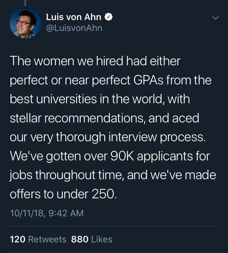Open the @LuisvonAhn handle link

[x=74, y=28]
